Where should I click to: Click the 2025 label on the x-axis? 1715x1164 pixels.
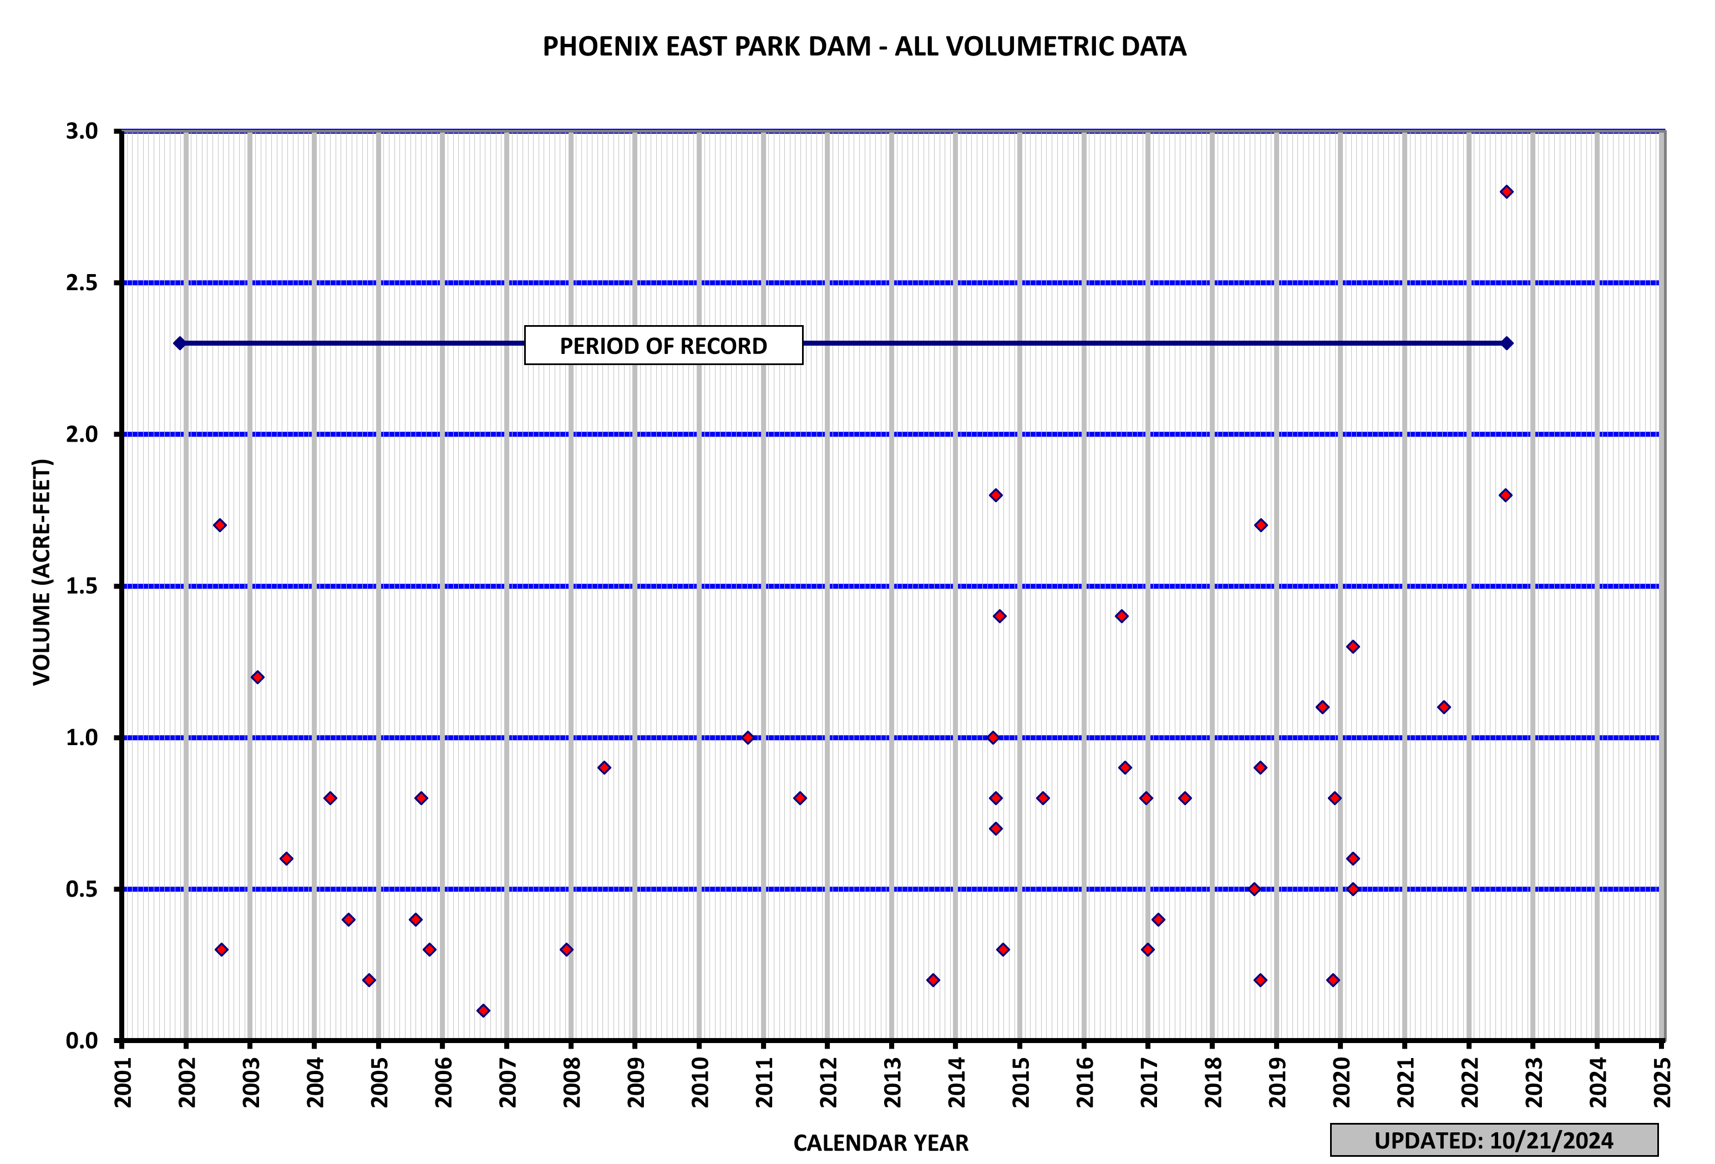click(x=1662, y=1082)
